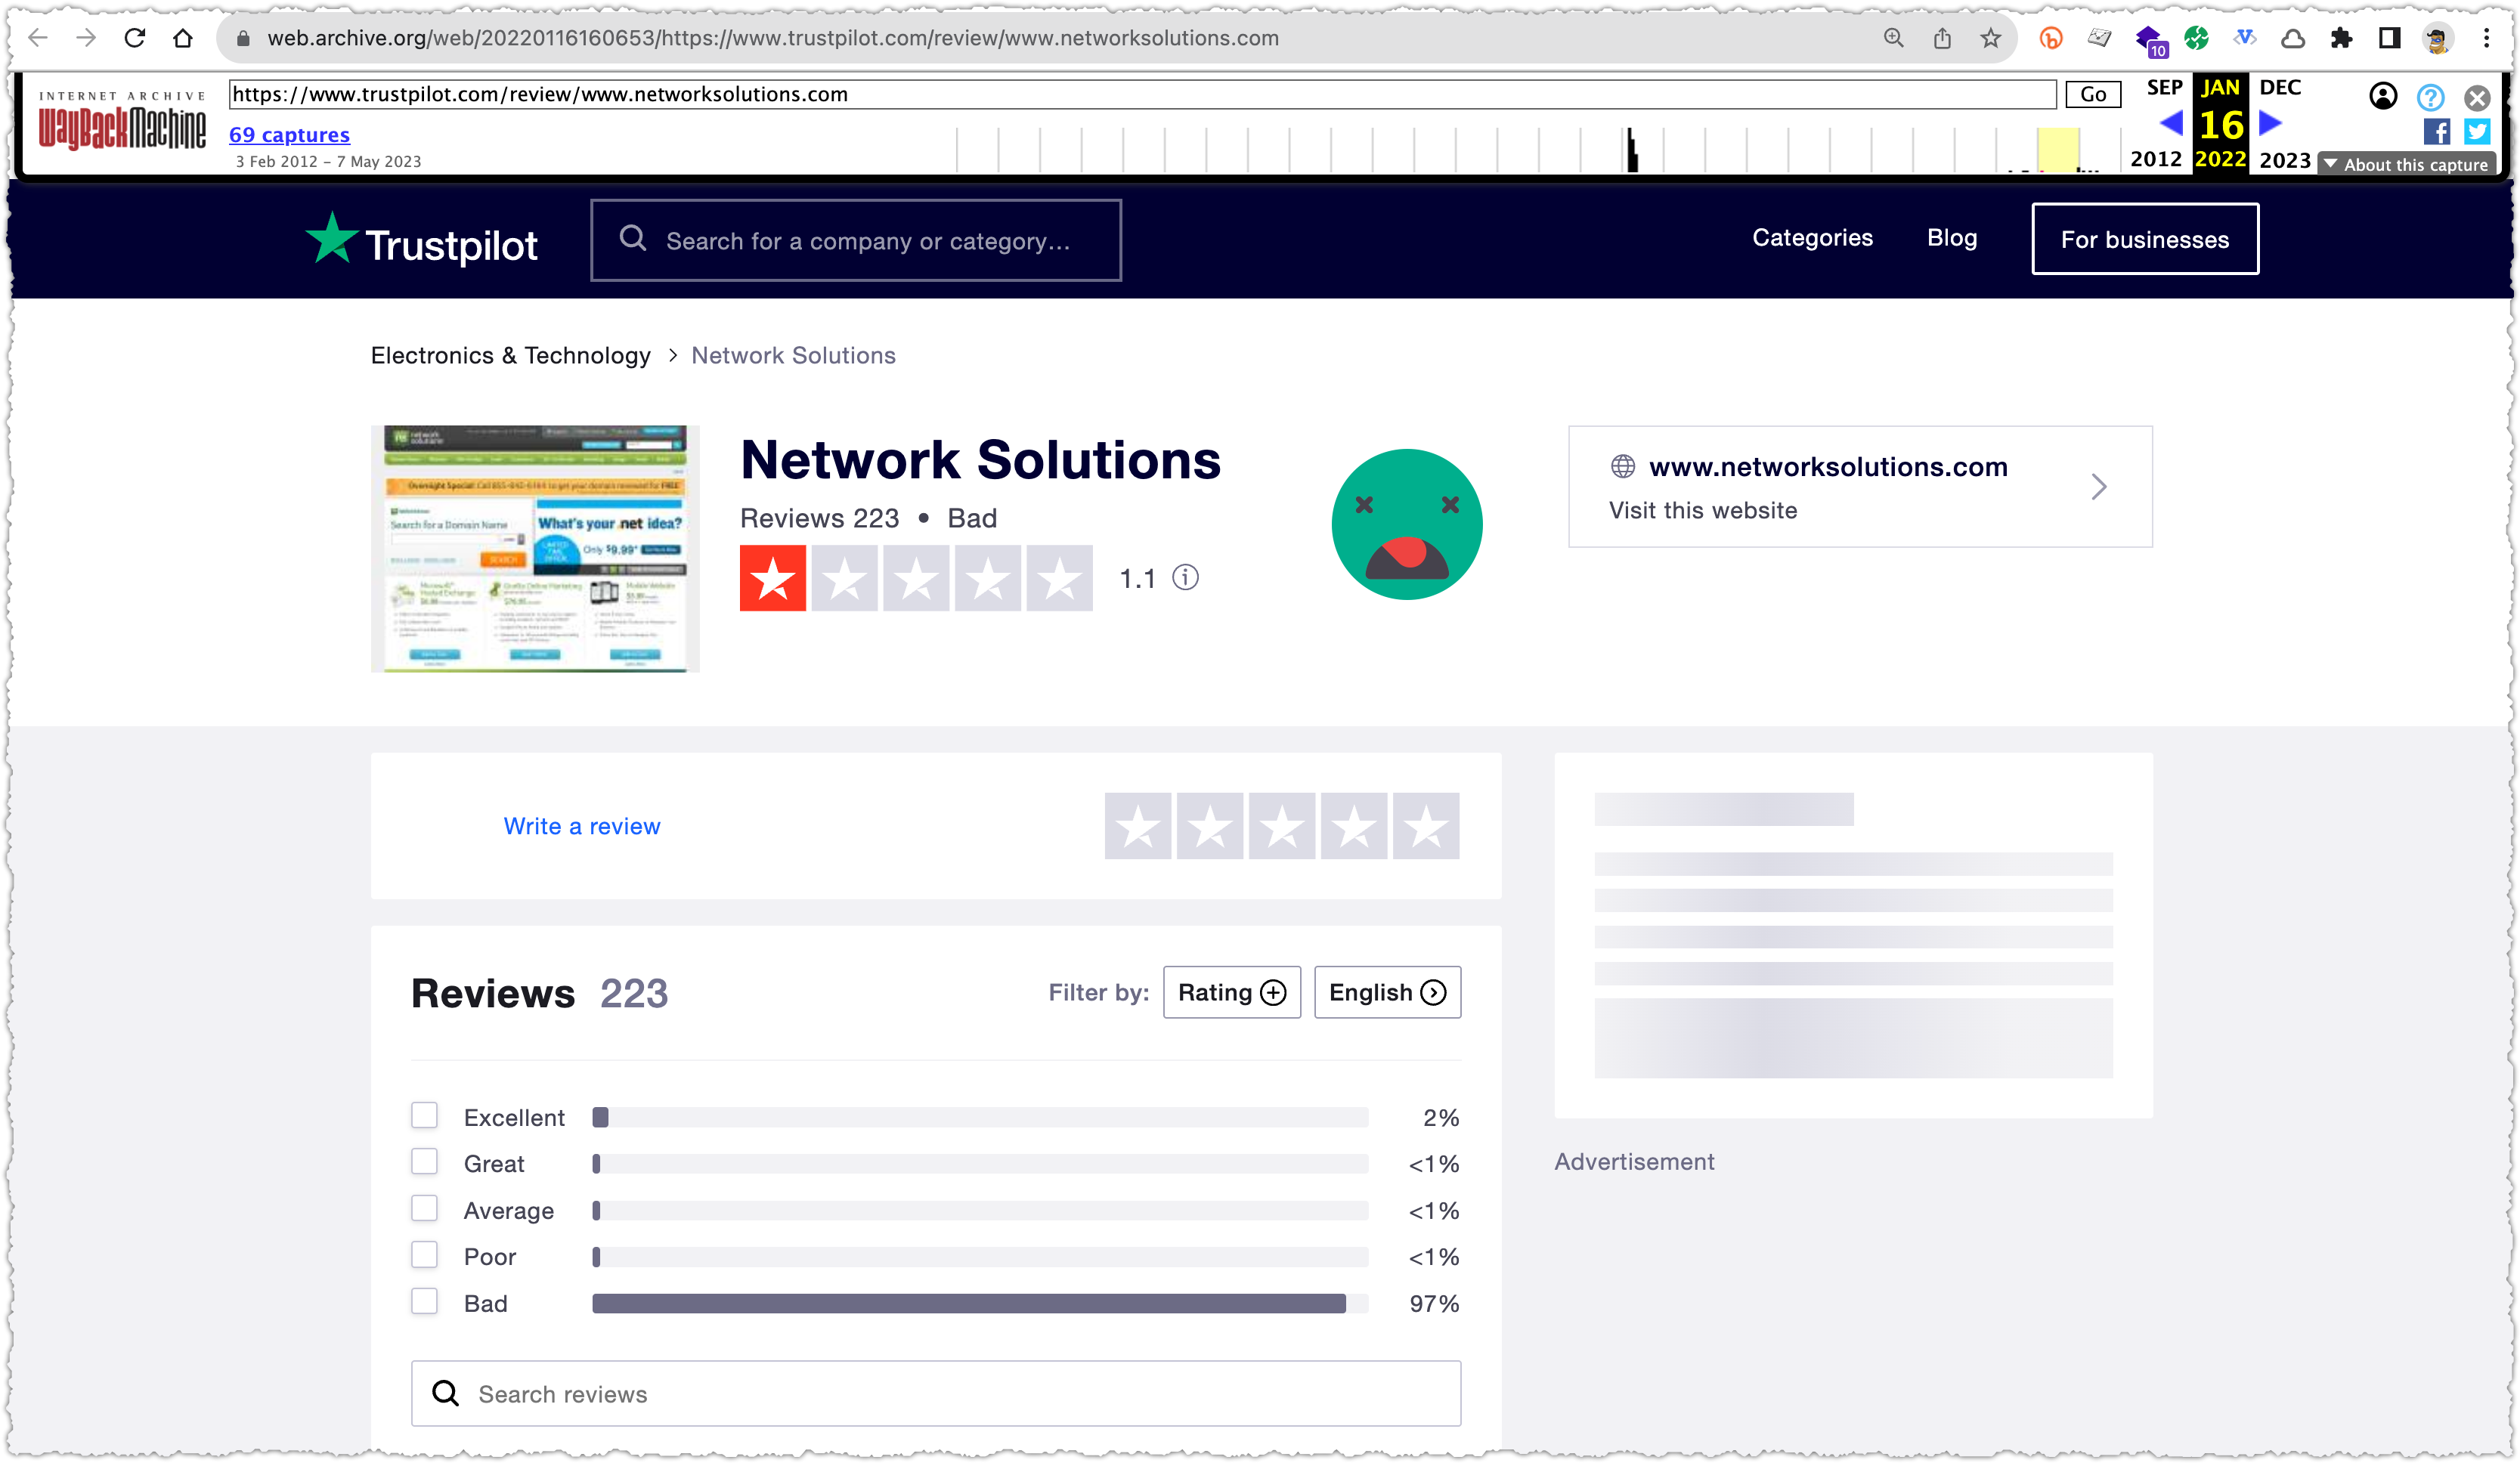Check the Great rating filter
This screenshot has width=2520, height=1463.
pyautogui.click(x=424, y=1161)
